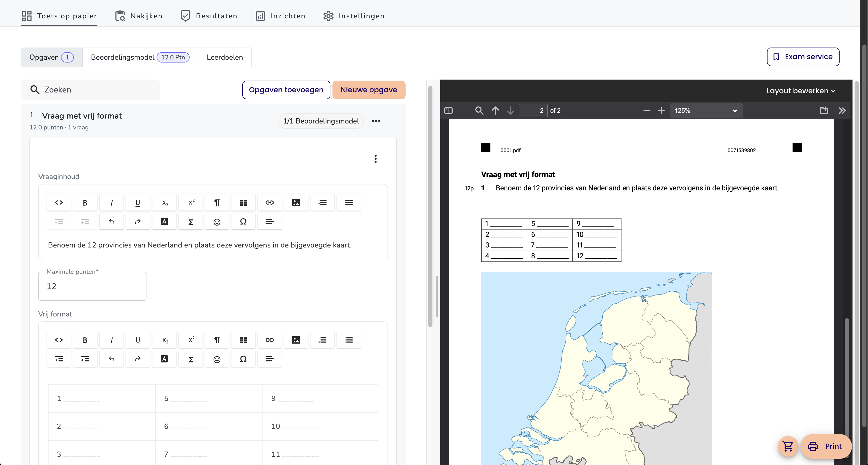Select the Beoordelingsmodel tab
Screen dimensions: 868x465
(x=140, y=57)
